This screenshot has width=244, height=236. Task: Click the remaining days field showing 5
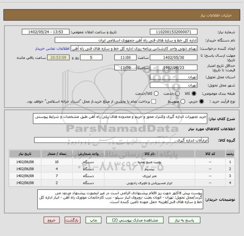91,58
